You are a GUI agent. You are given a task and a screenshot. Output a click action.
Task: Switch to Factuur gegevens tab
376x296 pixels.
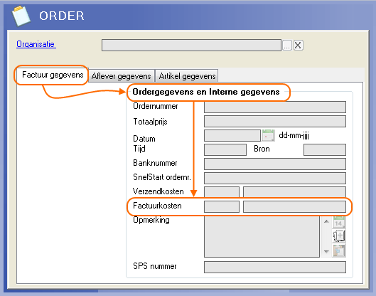click(53, 75)
